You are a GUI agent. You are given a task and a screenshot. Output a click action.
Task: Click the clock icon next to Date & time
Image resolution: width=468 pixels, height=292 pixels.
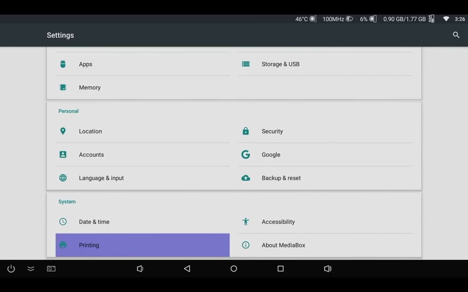point(63,221)
